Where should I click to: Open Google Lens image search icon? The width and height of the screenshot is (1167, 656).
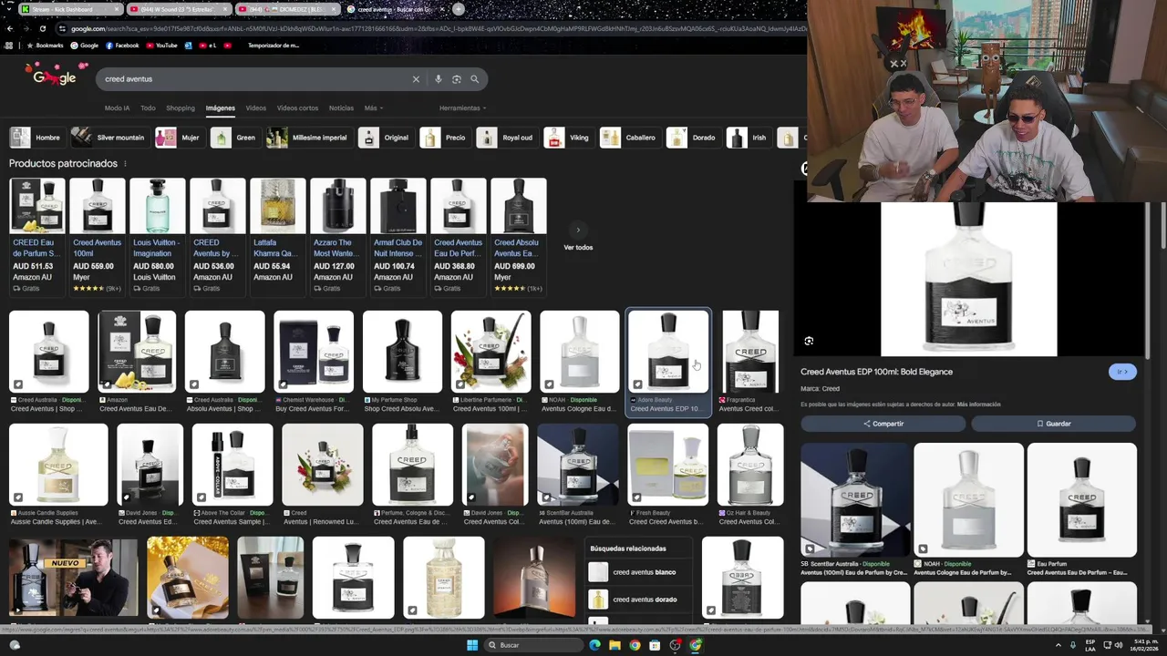click(x=457, y=79)
